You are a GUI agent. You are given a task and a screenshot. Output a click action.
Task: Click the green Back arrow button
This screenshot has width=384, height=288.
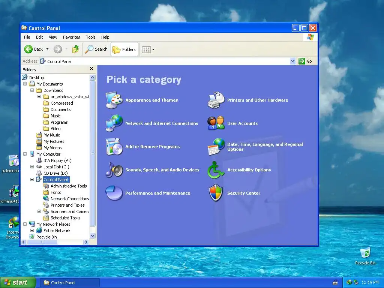[x=28, y=49]
